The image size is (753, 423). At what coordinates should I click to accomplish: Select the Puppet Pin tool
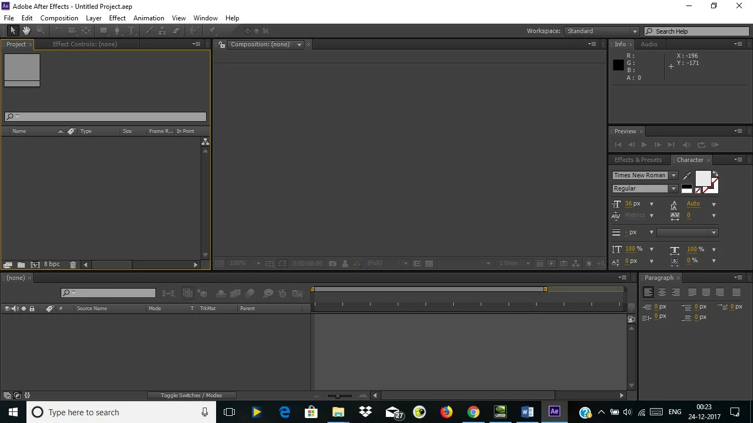(212, 31)
